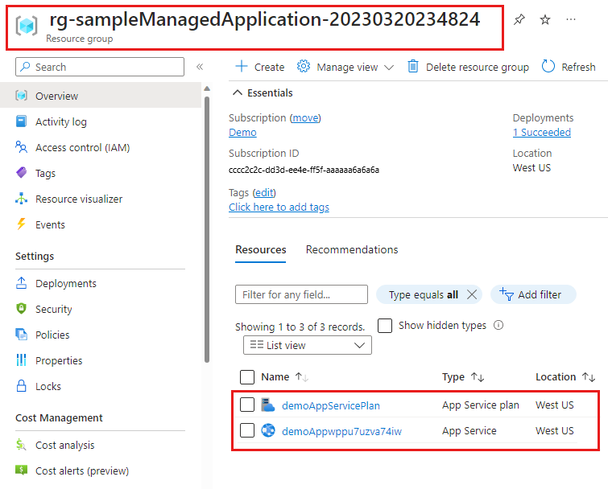
Task: Click the 1 Succeeded deployments link
Action: tap(541, 133)
